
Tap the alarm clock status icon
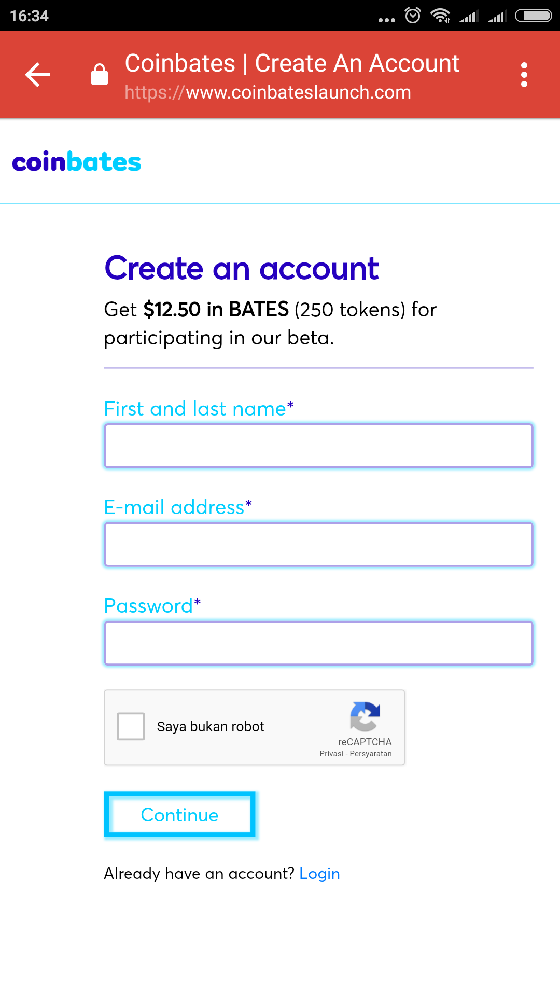(413, 16)
